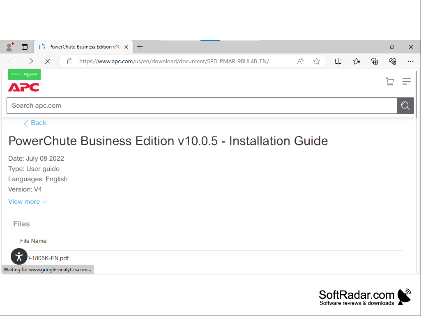Close the PowerChute Business Edition tab
The width and height of the screenshot is (421, 316).
click(126, 47)
